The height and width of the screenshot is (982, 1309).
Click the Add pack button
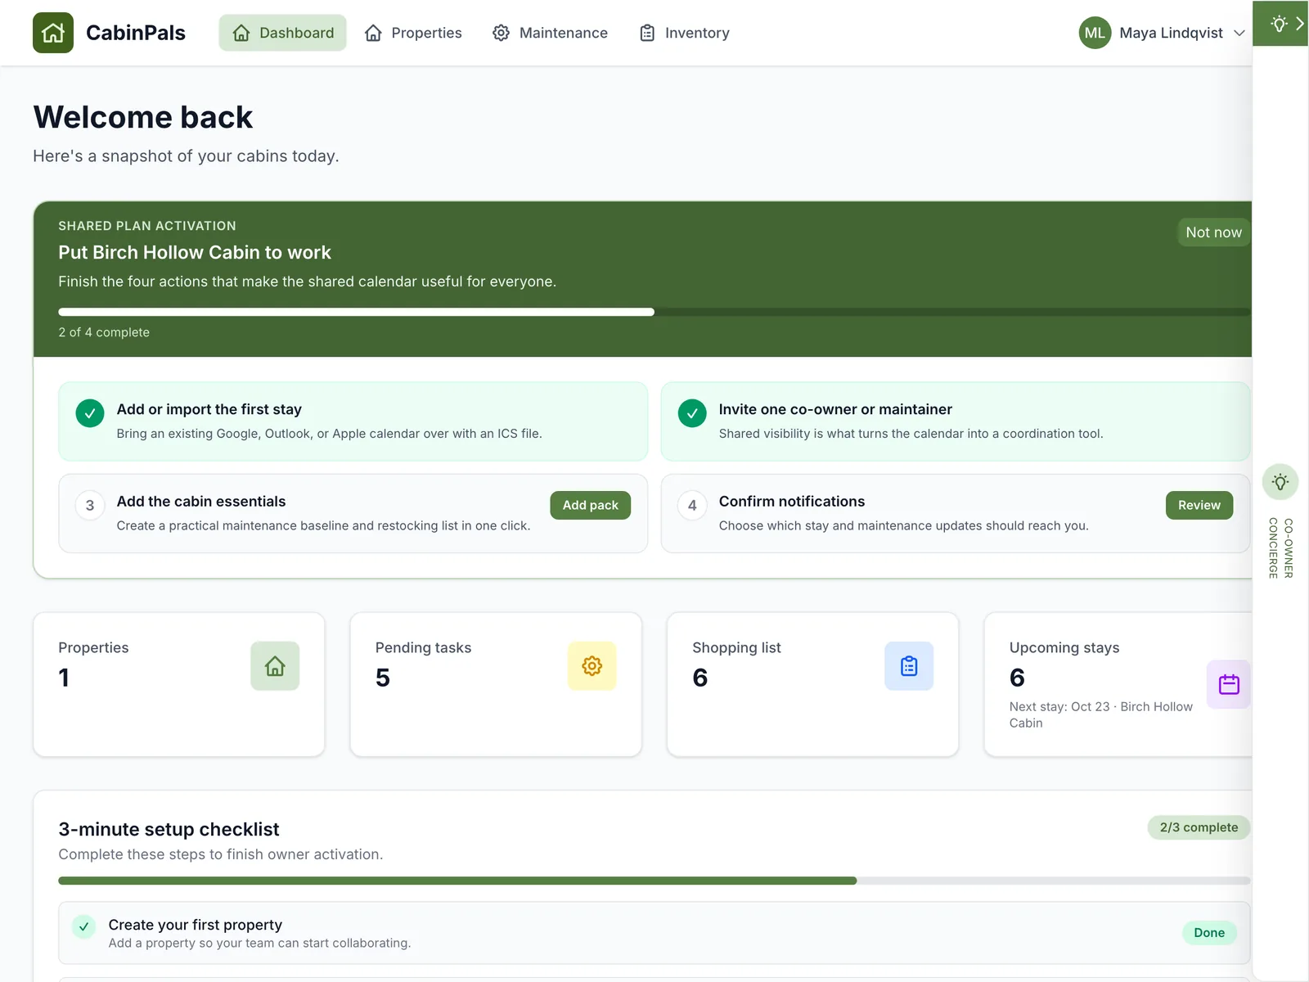(x=590, y=505)
